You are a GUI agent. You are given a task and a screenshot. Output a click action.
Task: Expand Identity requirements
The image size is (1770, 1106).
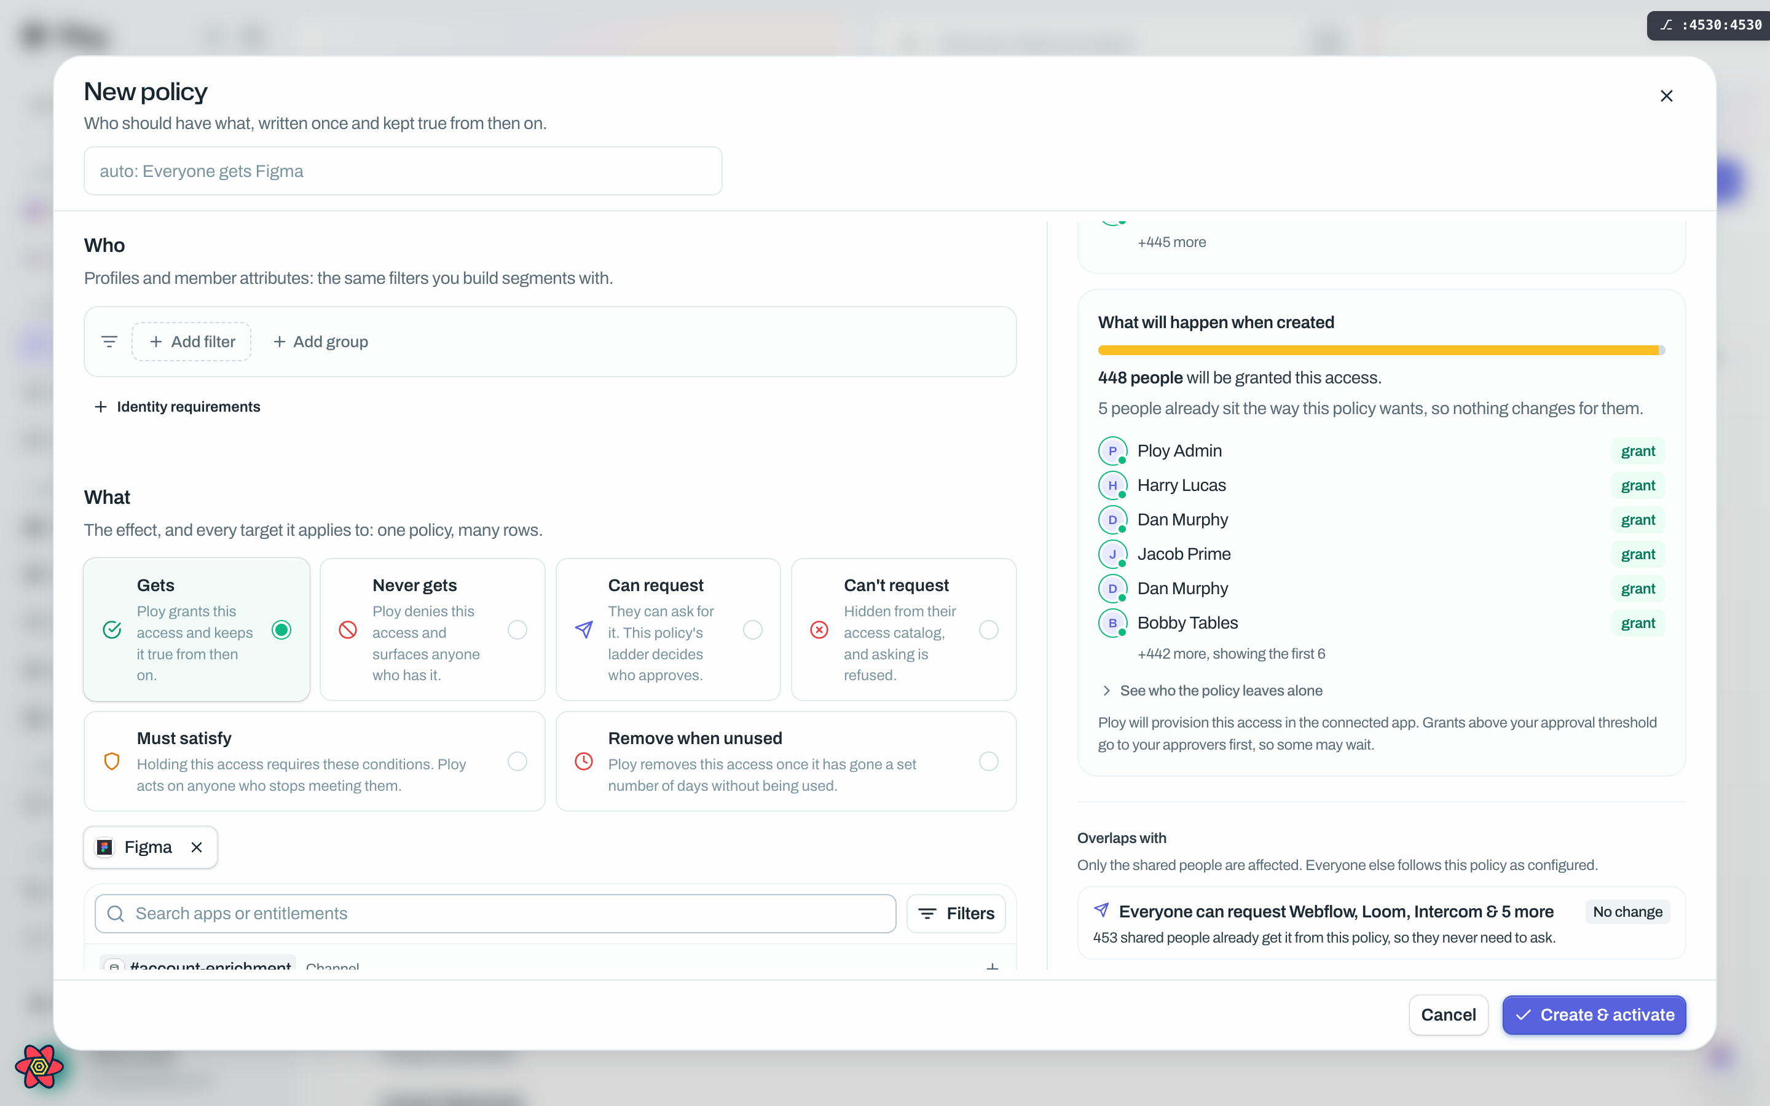click(x=178, y=407)
